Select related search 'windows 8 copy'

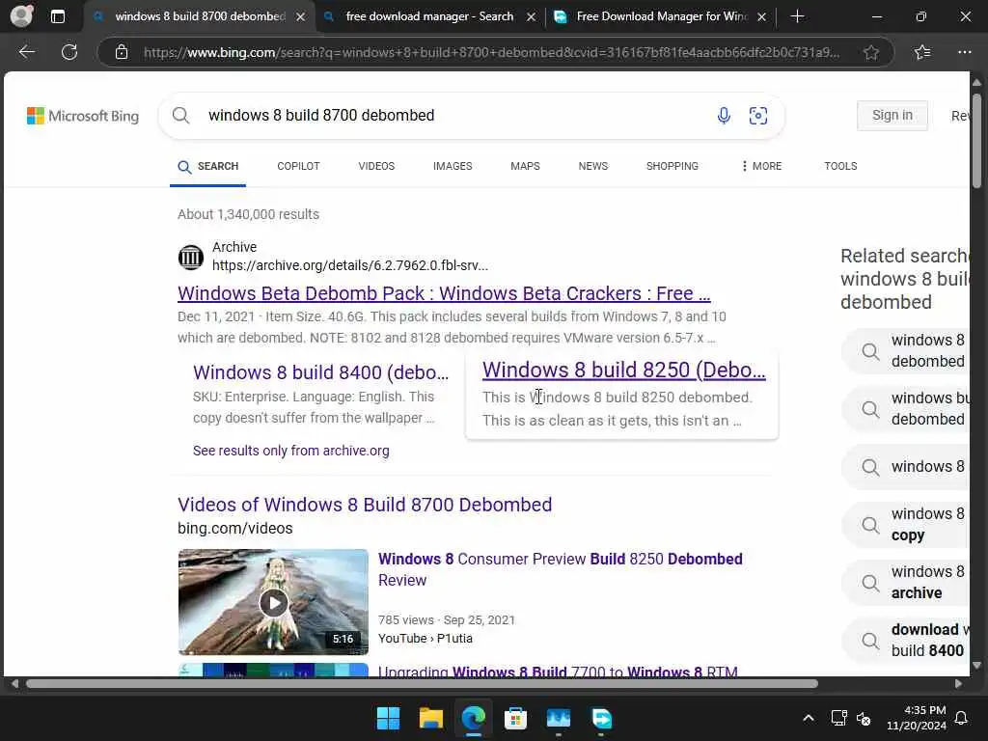905,525
